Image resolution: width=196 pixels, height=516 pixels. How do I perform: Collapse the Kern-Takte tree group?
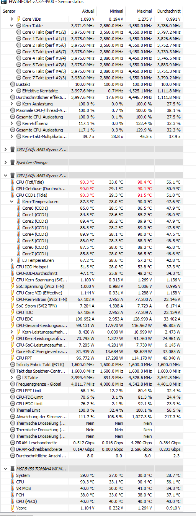(x=13, y=25)
